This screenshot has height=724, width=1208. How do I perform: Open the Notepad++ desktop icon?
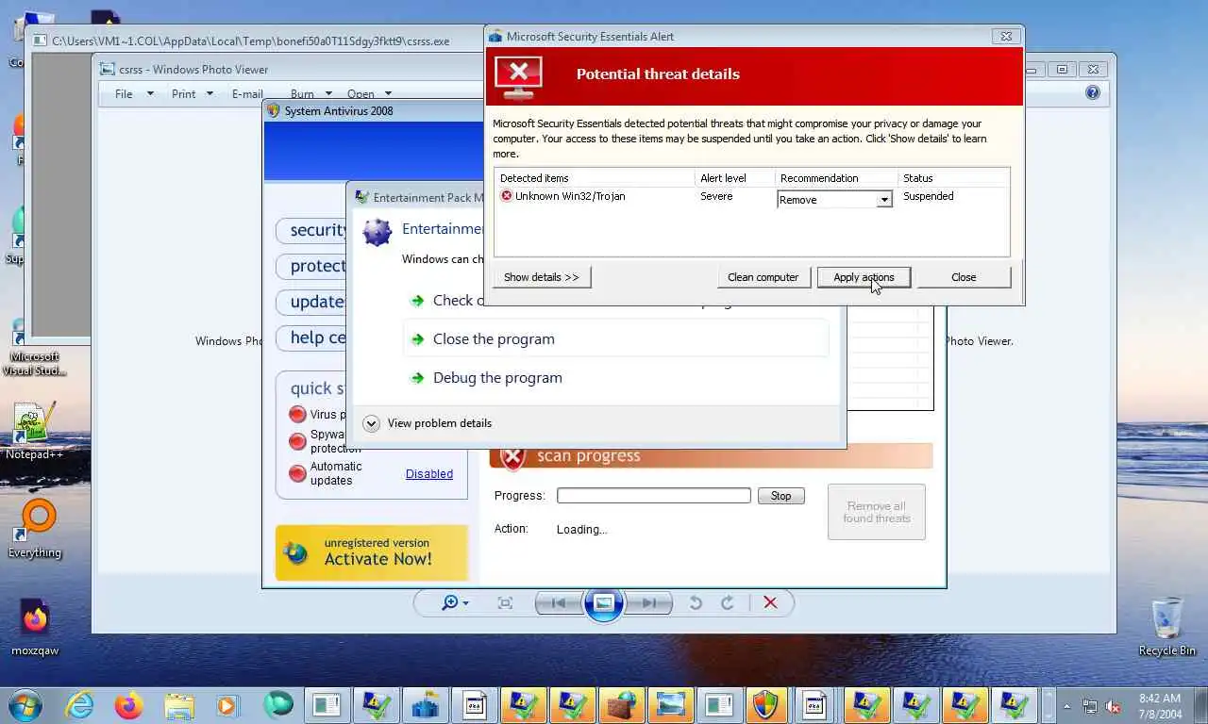point(35,431)
